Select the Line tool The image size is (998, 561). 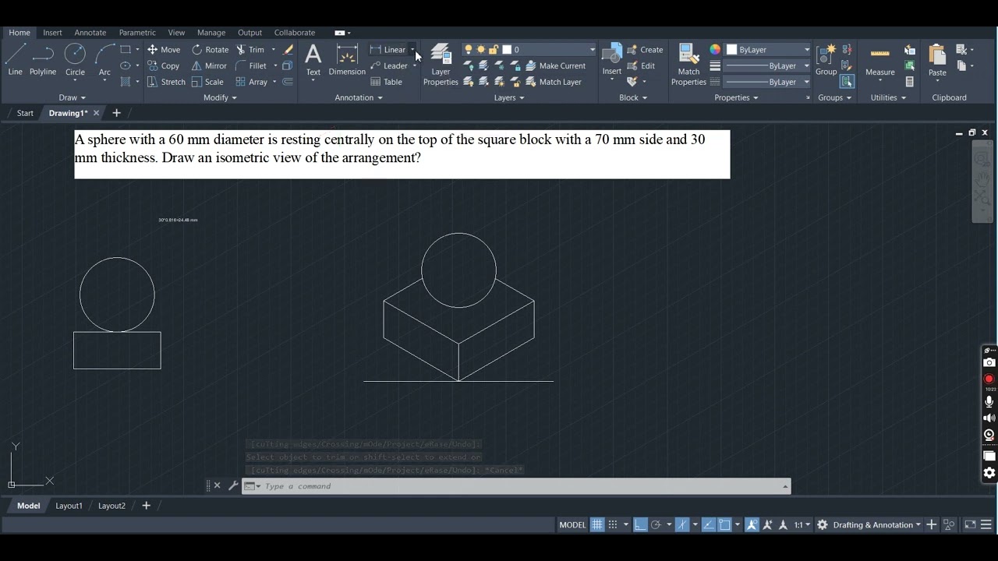pyautogui.click(x=15, y=60)
